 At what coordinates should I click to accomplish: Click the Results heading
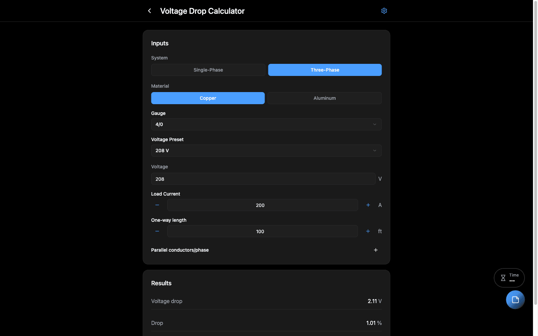click(161, 283)
